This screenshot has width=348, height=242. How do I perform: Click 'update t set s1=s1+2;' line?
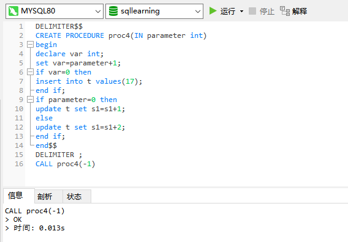click(x=80, y=127)
